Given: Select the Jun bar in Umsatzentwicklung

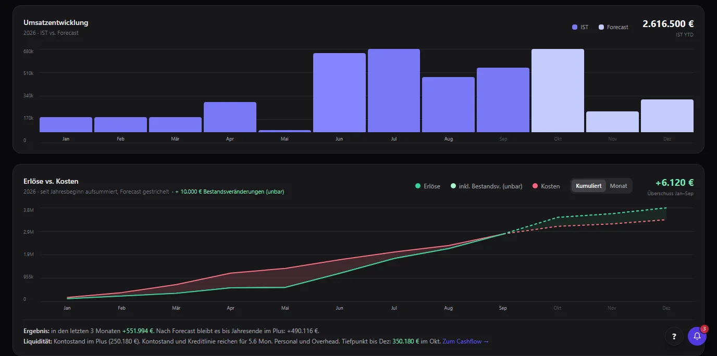Looking at the screenshot, I should click(x=339, y=93).
